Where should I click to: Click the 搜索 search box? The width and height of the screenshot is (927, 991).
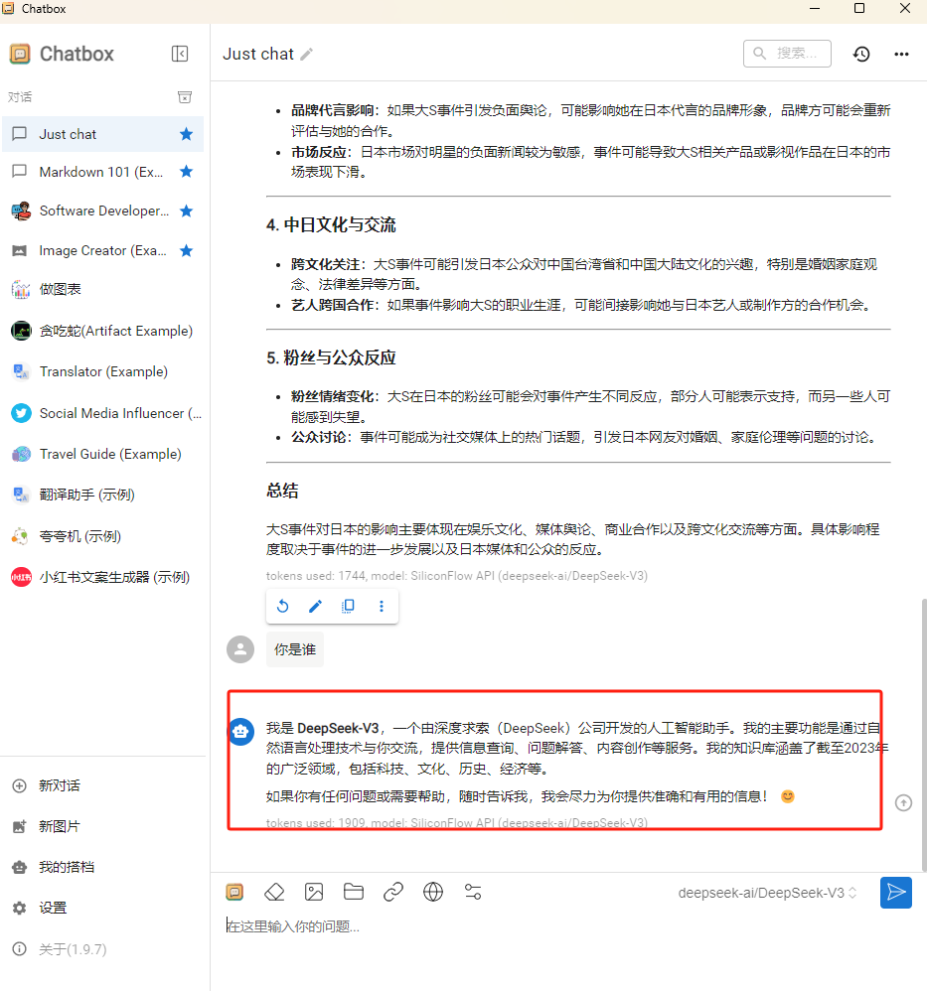787,54
